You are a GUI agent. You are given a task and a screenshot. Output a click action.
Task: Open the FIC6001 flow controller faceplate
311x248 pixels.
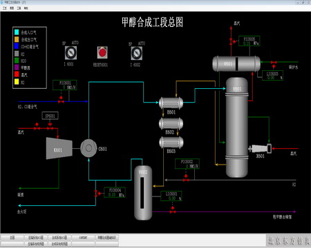[65, 85]
